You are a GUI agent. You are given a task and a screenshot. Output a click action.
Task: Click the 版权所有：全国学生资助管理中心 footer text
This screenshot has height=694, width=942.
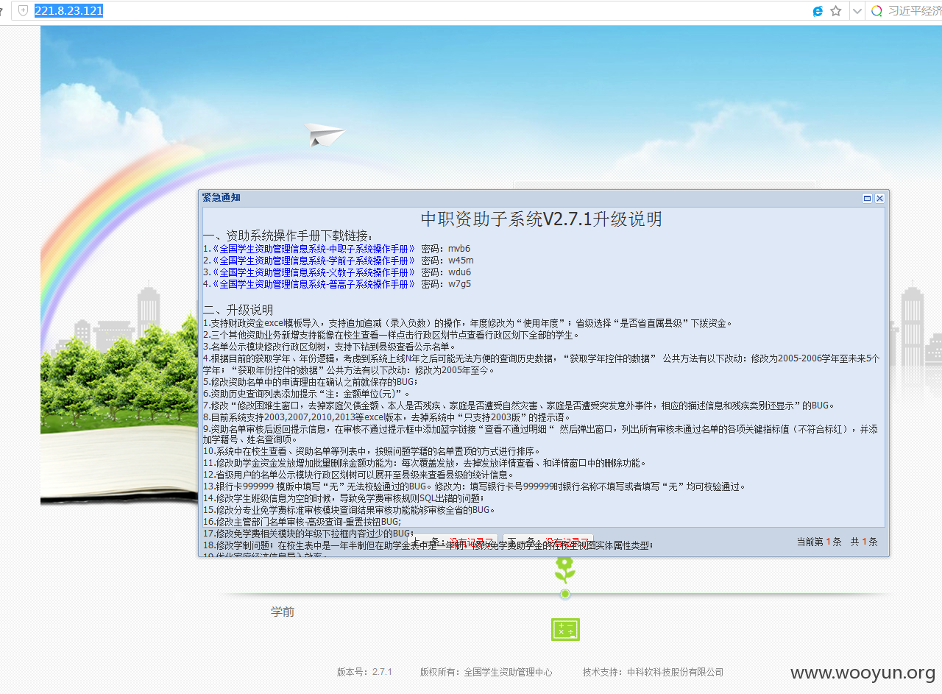pyautogui.click(x=486, y=672)
